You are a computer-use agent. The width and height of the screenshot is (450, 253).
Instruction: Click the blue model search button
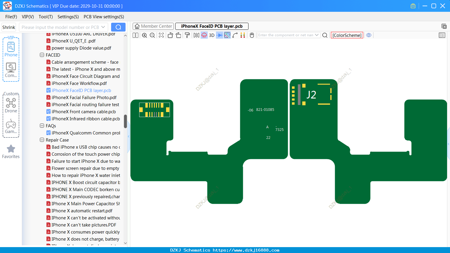point(118,27)
